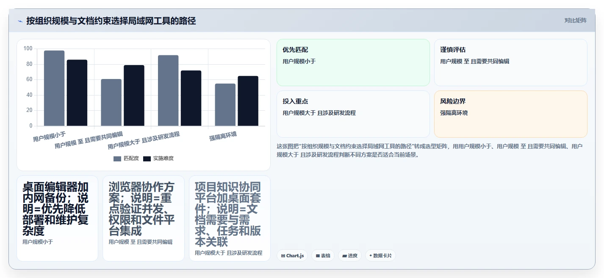
Task: Click the description paragraph starting 这张图把
Action: pyautogui.click(x=430, y=150)
